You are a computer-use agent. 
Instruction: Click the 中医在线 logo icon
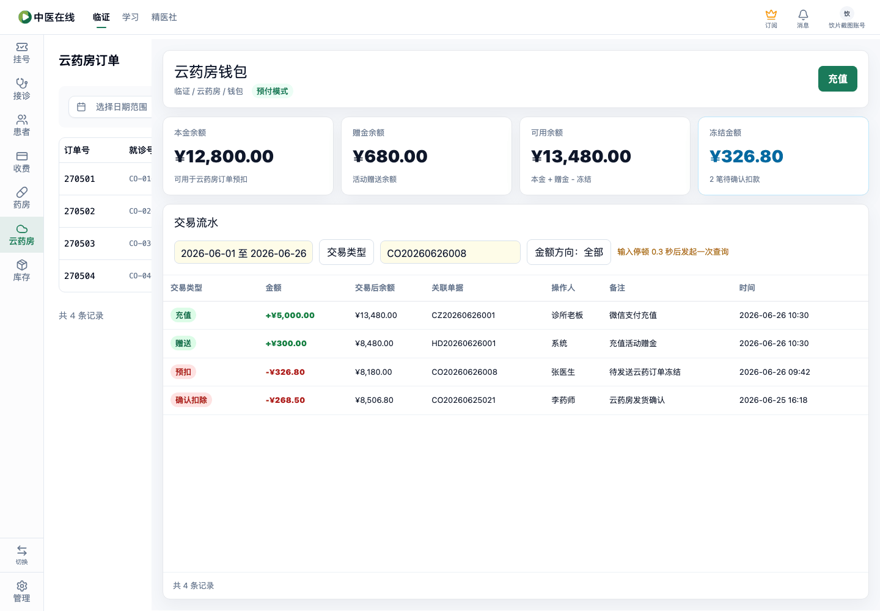(24, 17)
